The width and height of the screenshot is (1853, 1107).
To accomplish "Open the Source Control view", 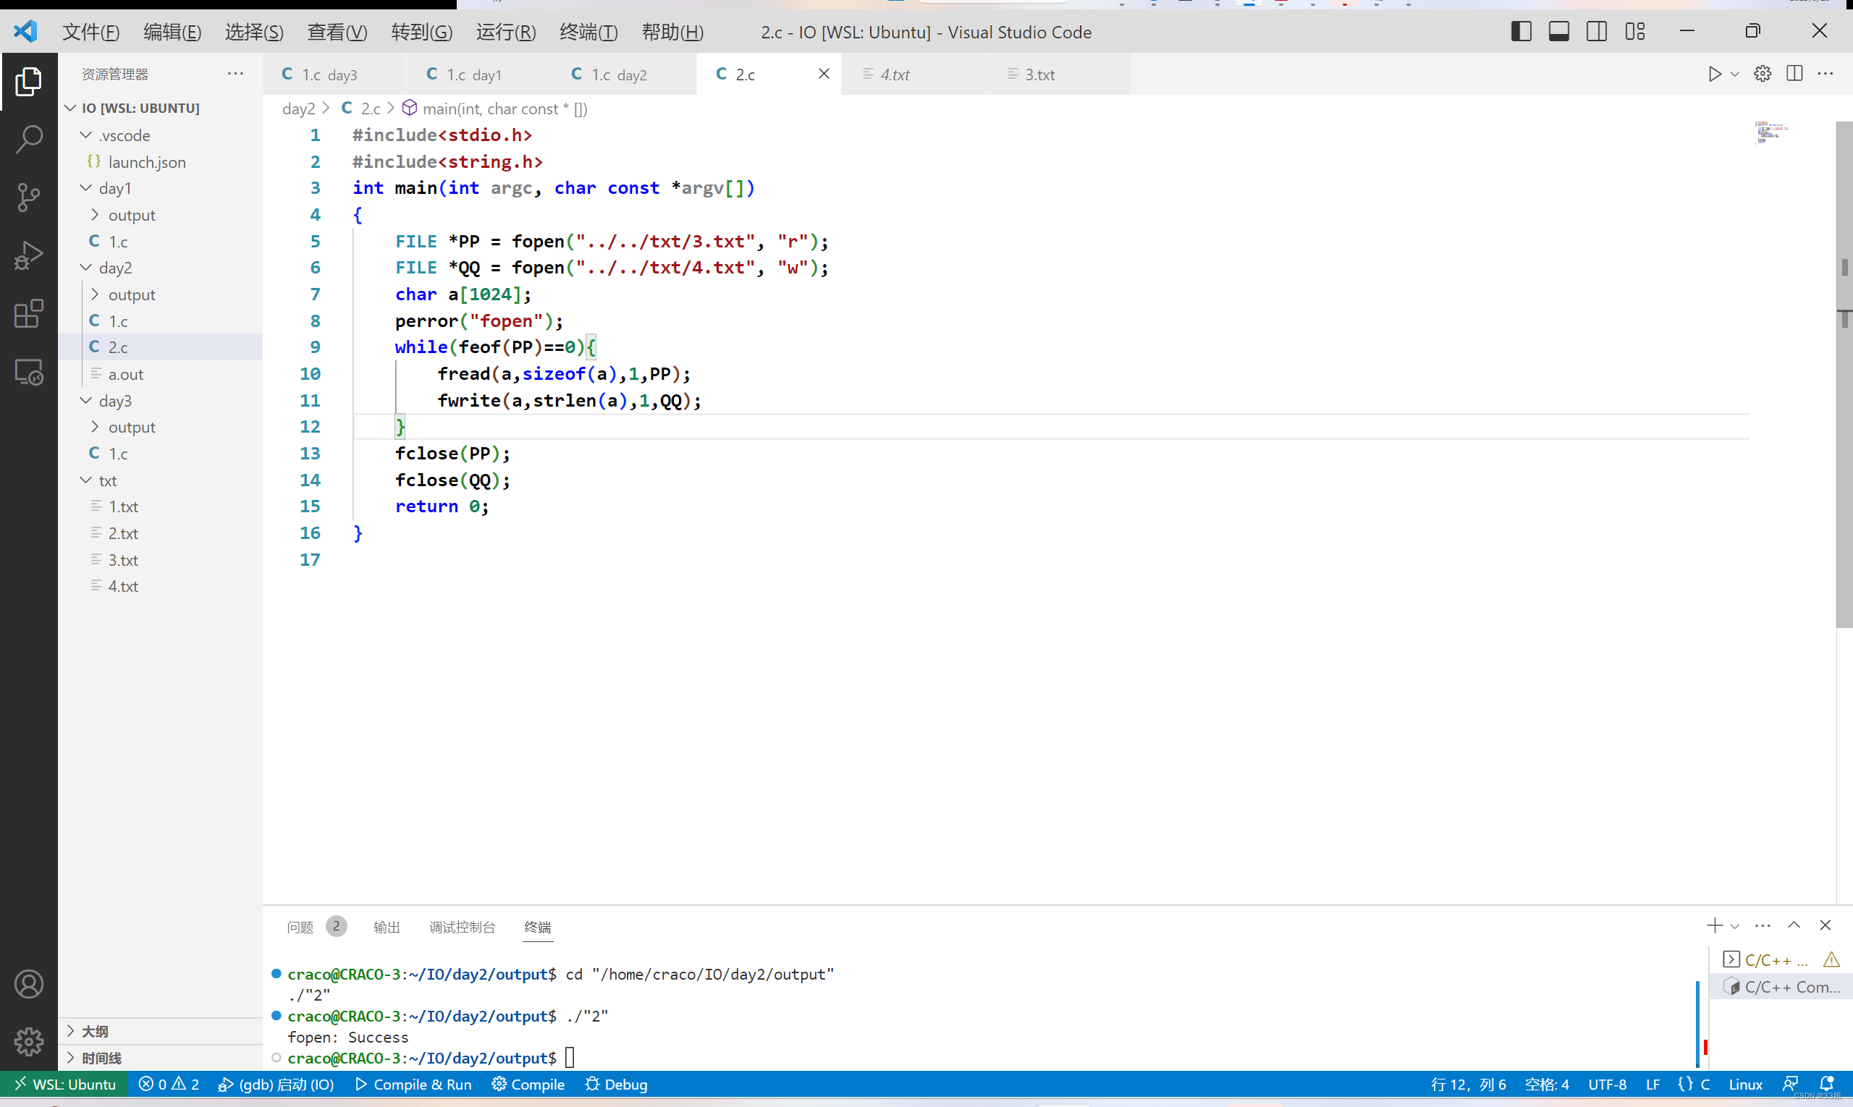I will pyautogui.click(x=28, y=197).
